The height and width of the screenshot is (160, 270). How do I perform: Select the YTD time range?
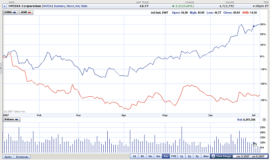(173, 156)
